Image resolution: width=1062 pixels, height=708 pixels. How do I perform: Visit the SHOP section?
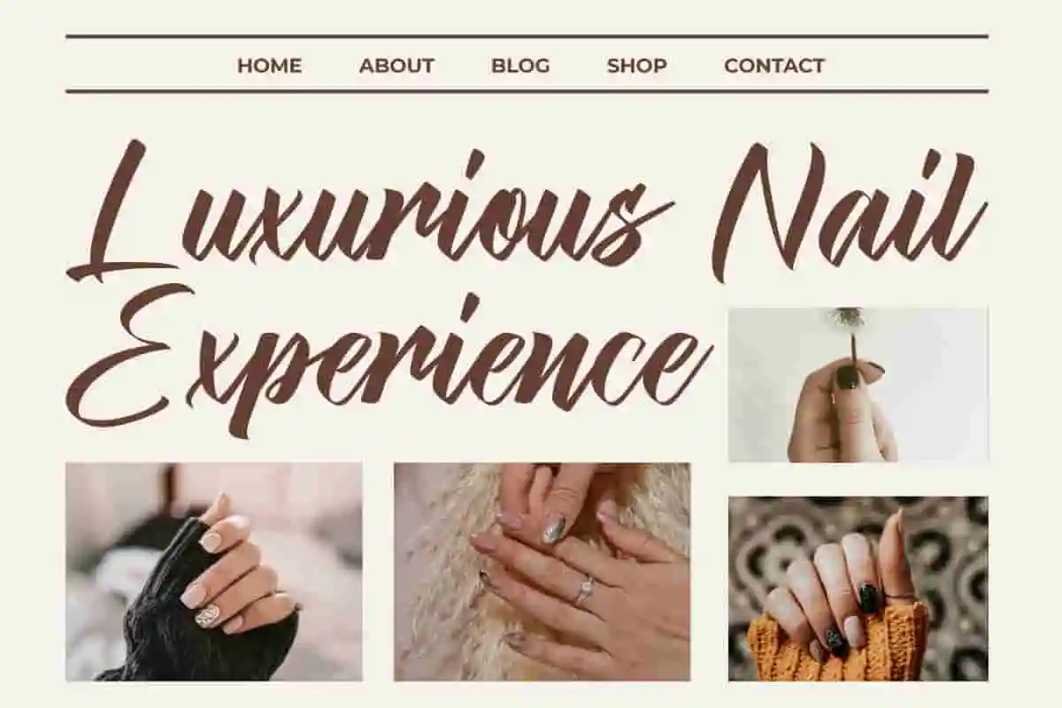(x=636, y=65)
